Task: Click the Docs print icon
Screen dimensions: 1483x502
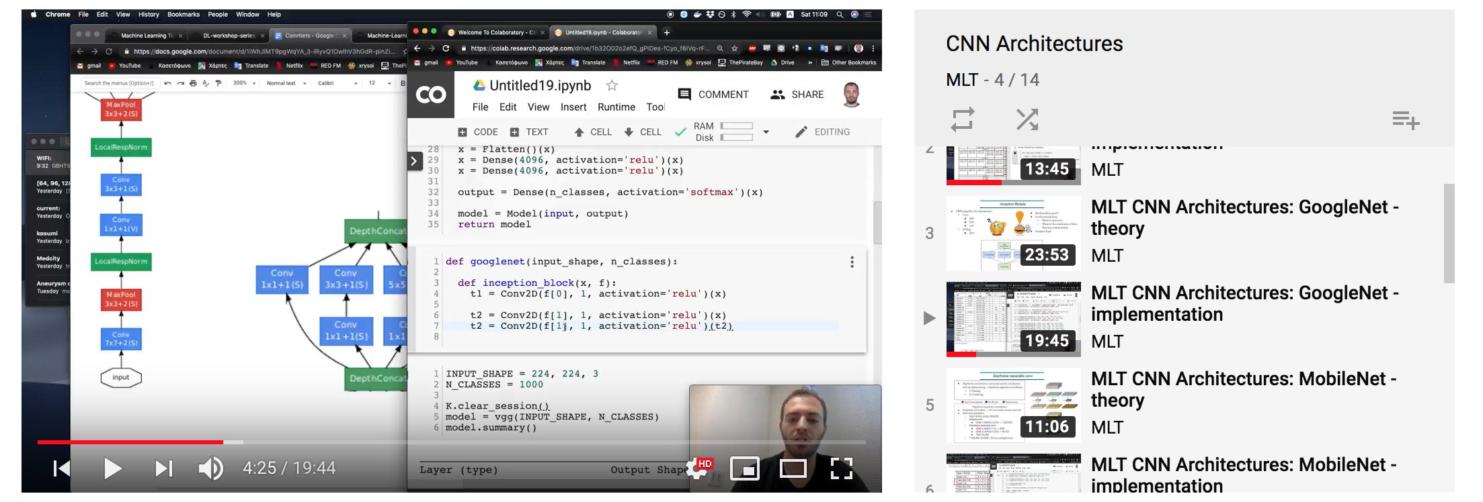Action: 194,83
